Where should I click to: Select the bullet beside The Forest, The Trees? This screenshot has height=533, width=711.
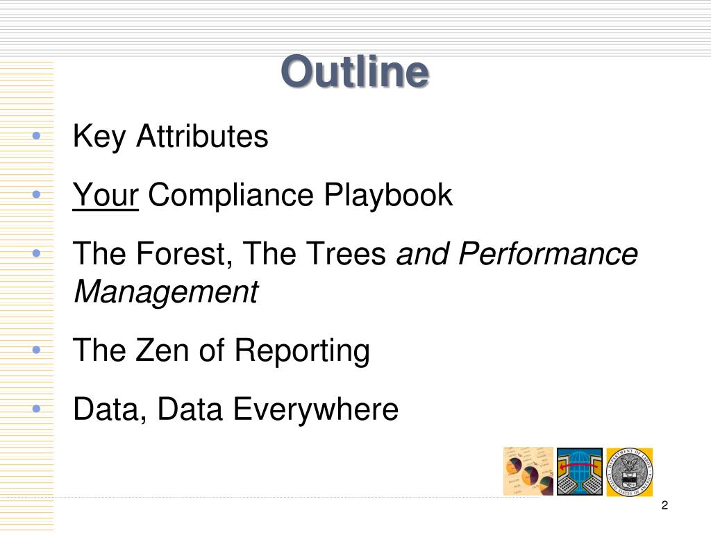click(x=37, y=253)
